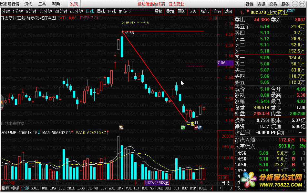Switch to the 发现 tab
The width and height of the screenshot is (308, 193).
pyautogui.click(x=74, y=4)
